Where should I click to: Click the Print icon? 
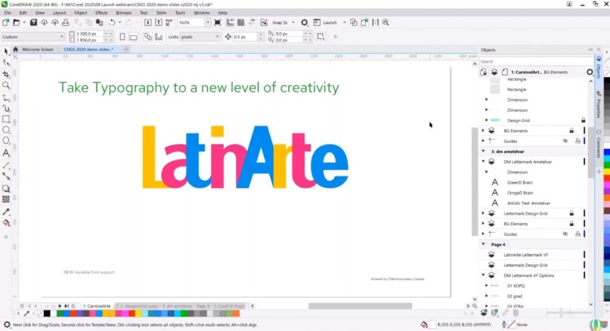(66, 23)
